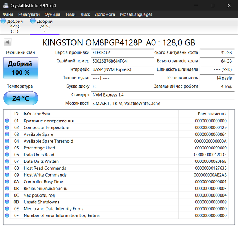238x228 pixels.
Task: Click raw value 00000000120DE
Action: 210,155
